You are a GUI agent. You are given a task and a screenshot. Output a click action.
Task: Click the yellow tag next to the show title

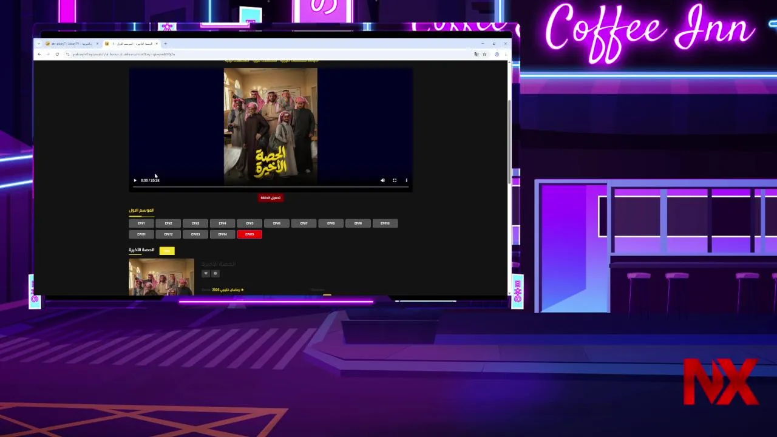point(167,250)
